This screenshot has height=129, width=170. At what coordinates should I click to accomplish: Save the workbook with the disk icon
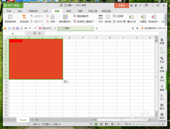pos(9,28)
